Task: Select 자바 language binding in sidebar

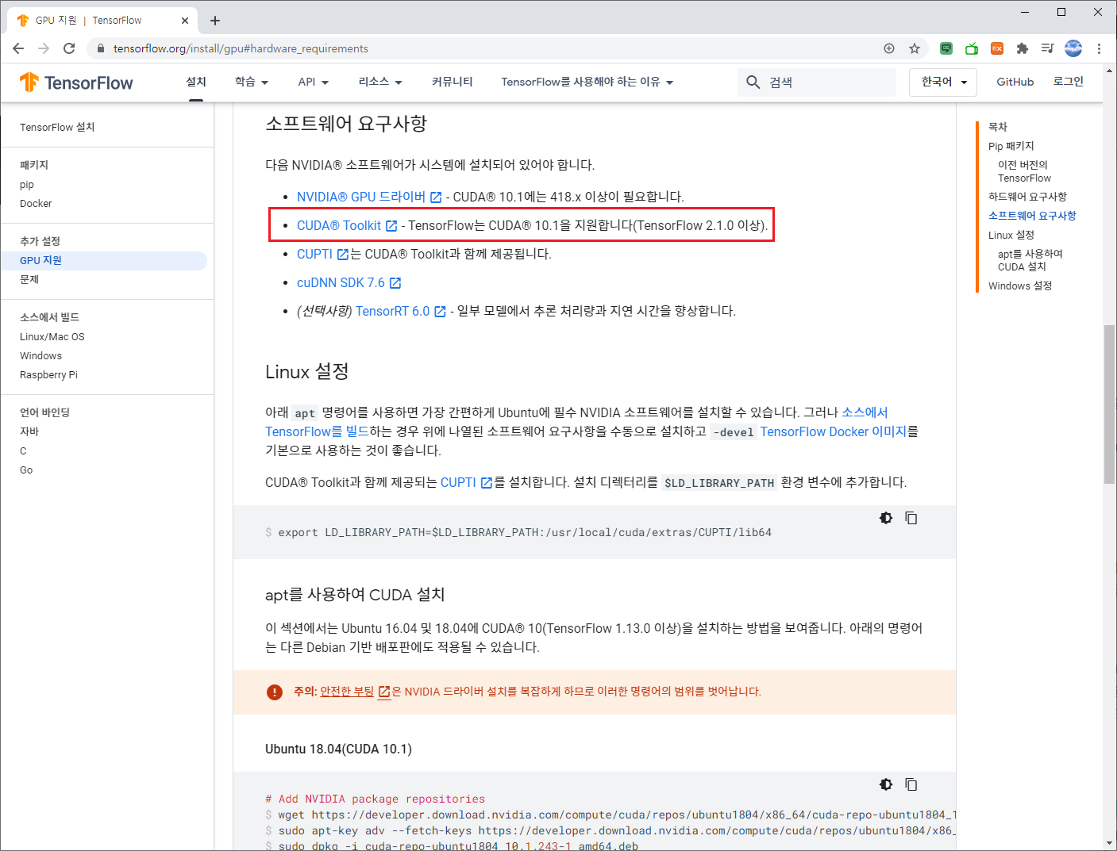Action: click(x=29, y=431)
